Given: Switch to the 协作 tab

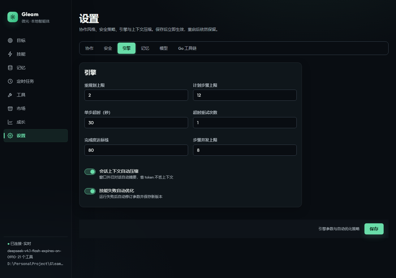Looking at the screenshot, I should click(x=89, y=48).
